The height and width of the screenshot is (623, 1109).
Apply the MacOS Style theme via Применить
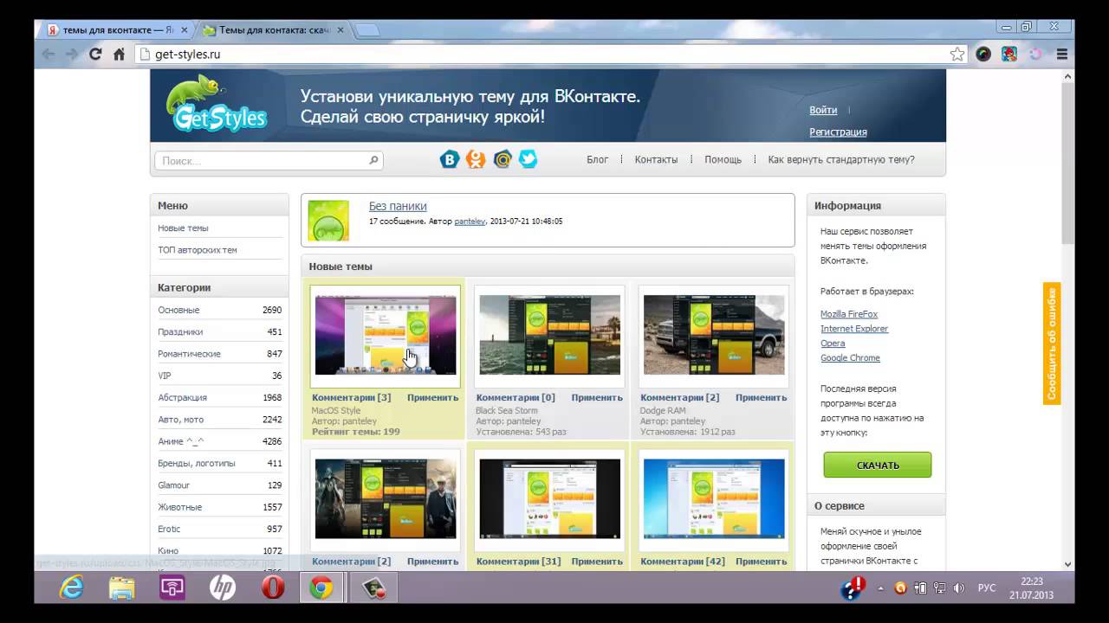[432, 398]
